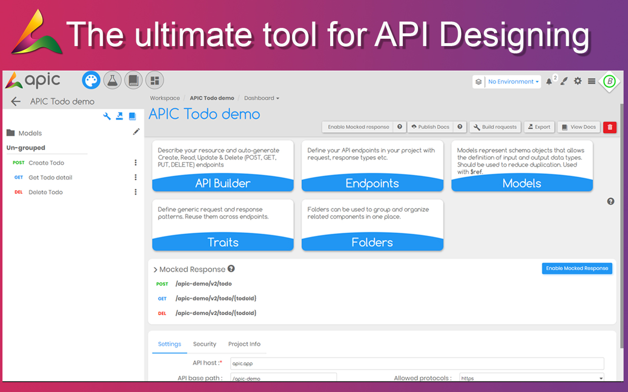Click help icon beside Enable Mocked response button
Screen dimensions: 628x392
click(x=400, y=127)
